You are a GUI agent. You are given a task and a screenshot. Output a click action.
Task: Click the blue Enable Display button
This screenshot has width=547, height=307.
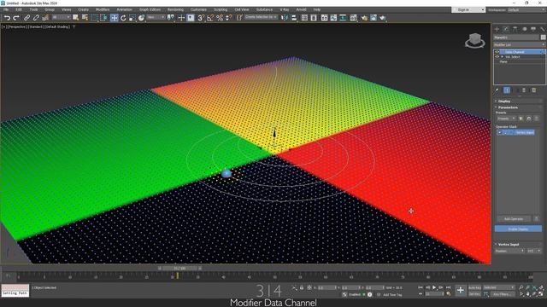point(518,229)
